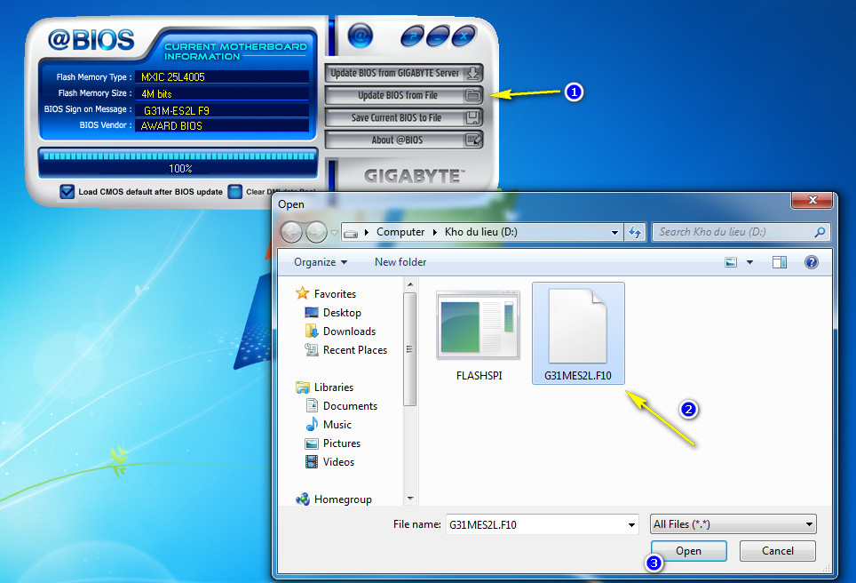The image size is (856, 583).
Task: Close the Open dialog window
Action: pos(812,200)
